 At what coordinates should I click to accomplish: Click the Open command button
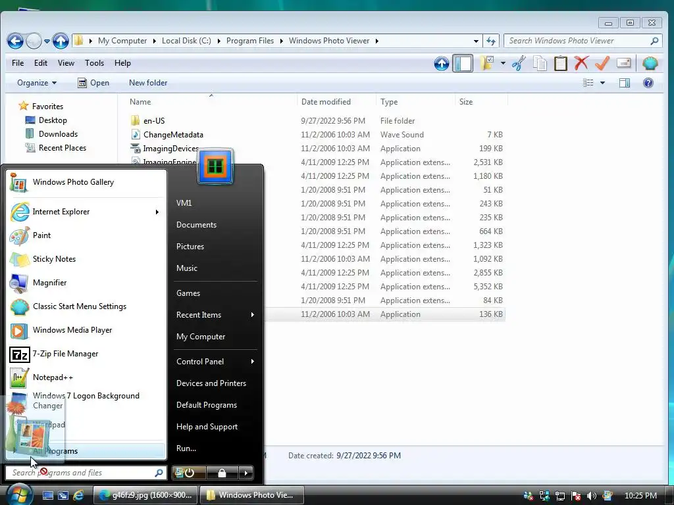[x=93, y=83]
